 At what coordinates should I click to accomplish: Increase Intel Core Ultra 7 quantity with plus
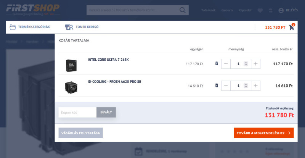click(255, 64)
